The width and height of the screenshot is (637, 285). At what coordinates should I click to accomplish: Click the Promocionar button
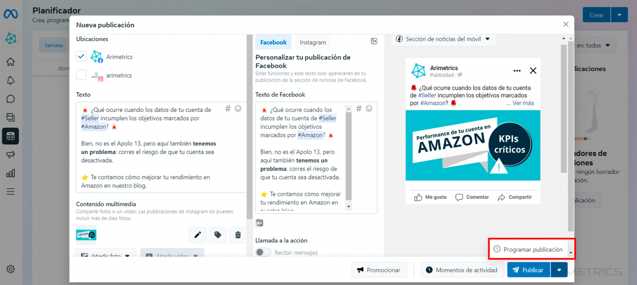(x=379, y=270)
